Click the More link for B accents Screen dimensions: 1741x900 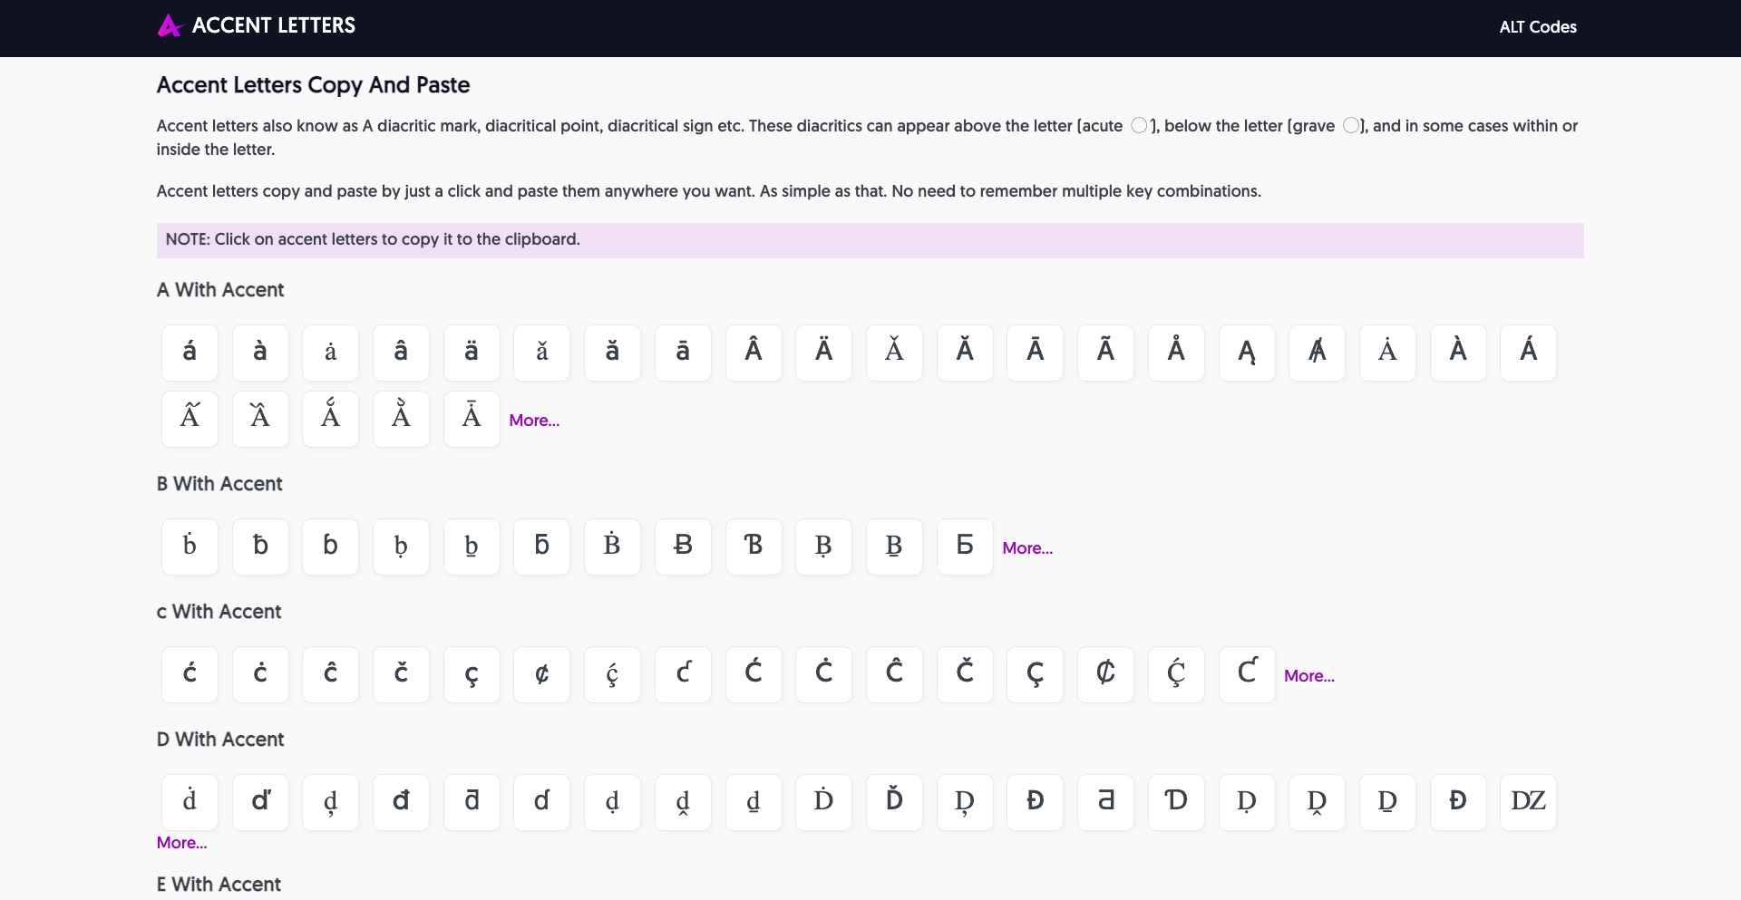click(1027, 547)
